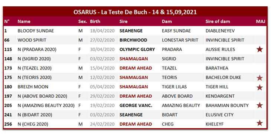This screenshot has width=271, height=135.
Task: Click the Sire of dam header
Action: point(218,21)
